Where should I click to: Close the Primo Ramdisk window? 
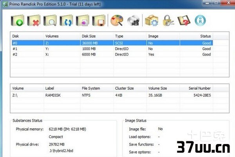click(x=228, y=3)
